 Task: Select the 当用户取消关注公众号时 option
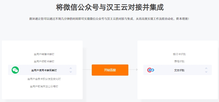(x=44, y=86)
